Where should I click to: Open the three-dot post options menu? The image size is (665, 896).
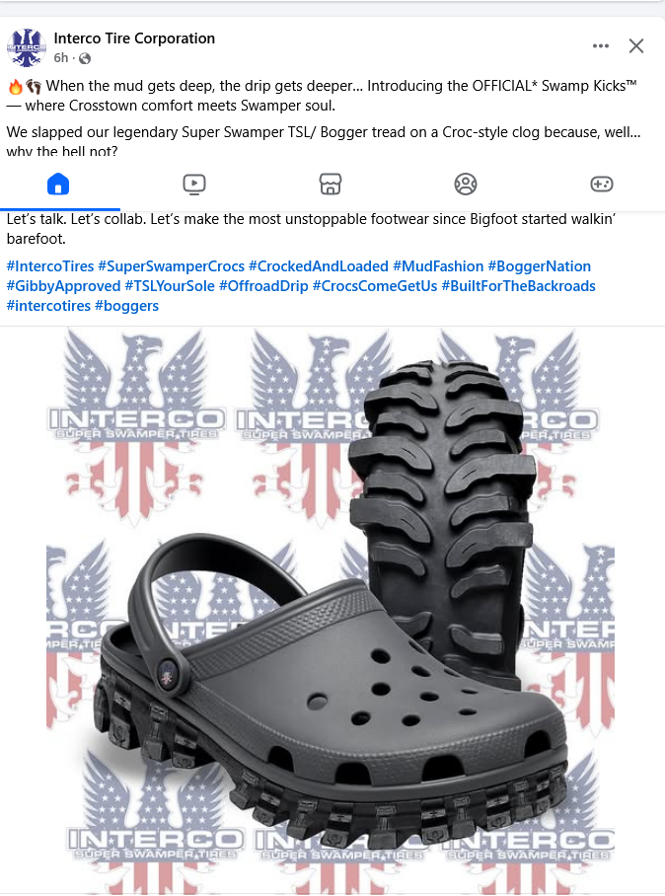coord(601,45)
